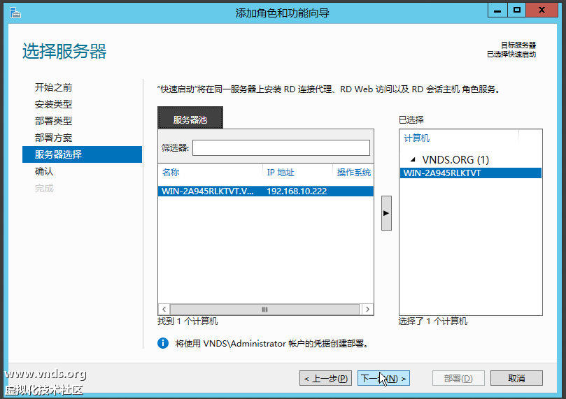
Task: Open the 部署类型 step in the sidebar
Action: (x=53, y=121)
